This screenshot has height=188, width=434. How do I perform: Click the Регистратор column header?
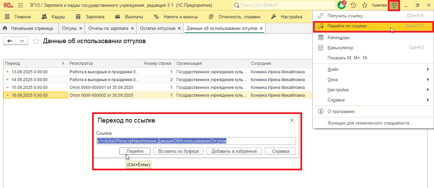105,63
